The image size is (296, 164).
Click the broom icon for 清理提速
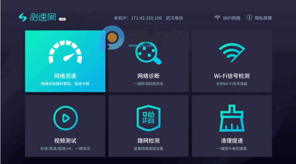click(x=232, y=118)
